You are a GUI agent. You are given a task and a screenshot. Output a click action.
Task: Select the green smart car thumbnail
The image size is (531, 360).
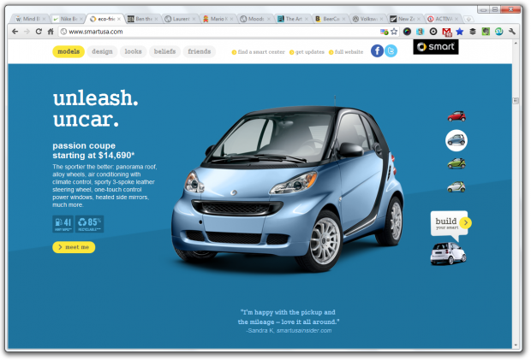(x=456, y=163)
